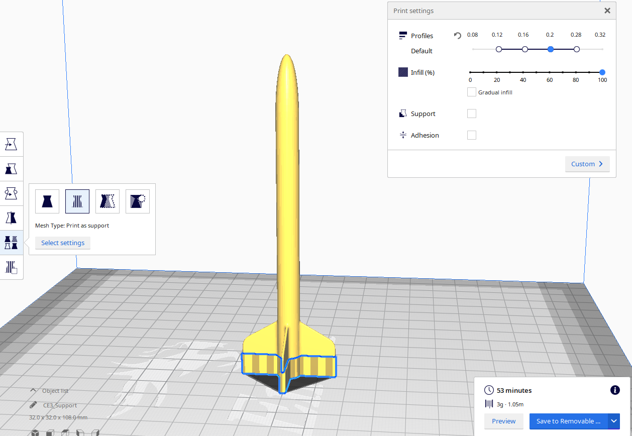Open the Save to Removable dropdown arrow
The width and height of the screenshot is (632, 436).
point(614,421)
